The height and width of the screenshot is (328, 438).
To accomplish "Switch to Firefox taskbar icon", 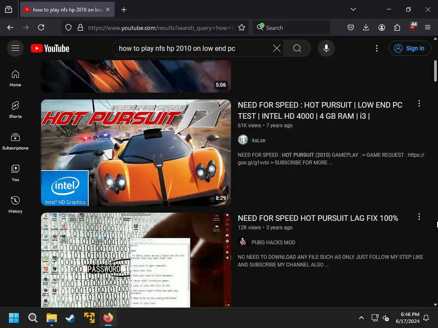I will pyautogui.click(x=108, y=318).
